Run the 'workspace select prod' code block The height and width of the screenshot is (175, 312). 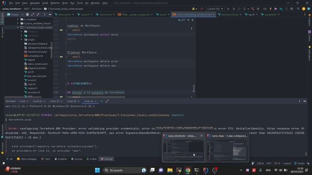(61, 30)
